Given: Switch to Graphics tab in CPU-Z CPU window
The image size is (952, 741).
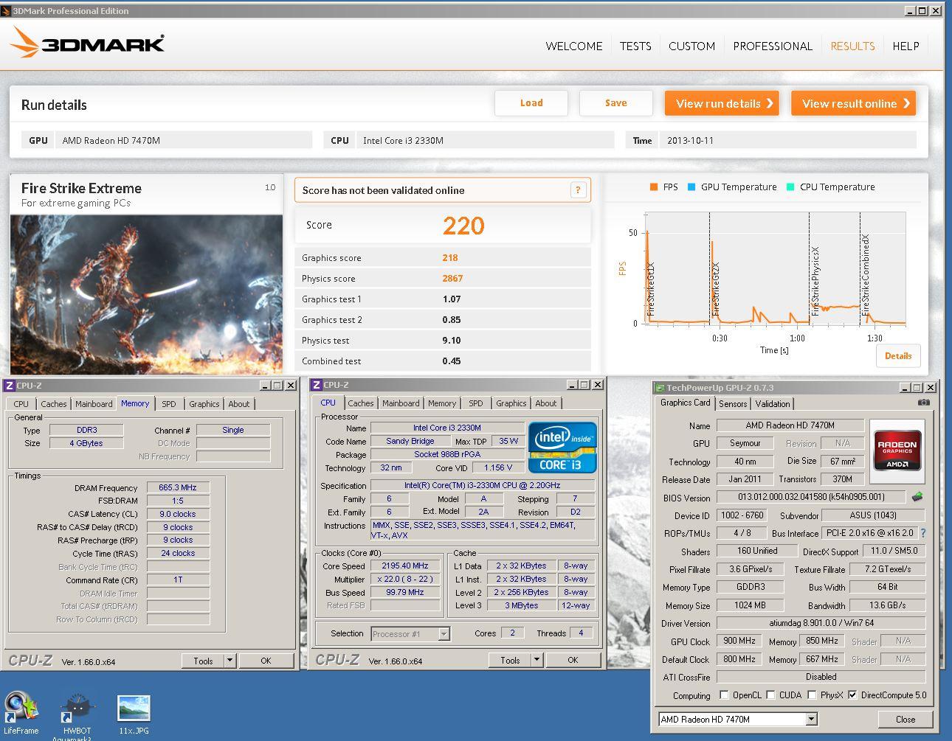Looking at the screenshot, I should (511, 403).
